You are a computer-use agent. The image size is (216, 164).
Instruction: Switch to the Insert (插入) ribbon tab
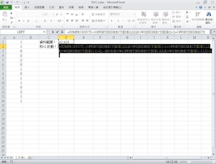(27, 7)
